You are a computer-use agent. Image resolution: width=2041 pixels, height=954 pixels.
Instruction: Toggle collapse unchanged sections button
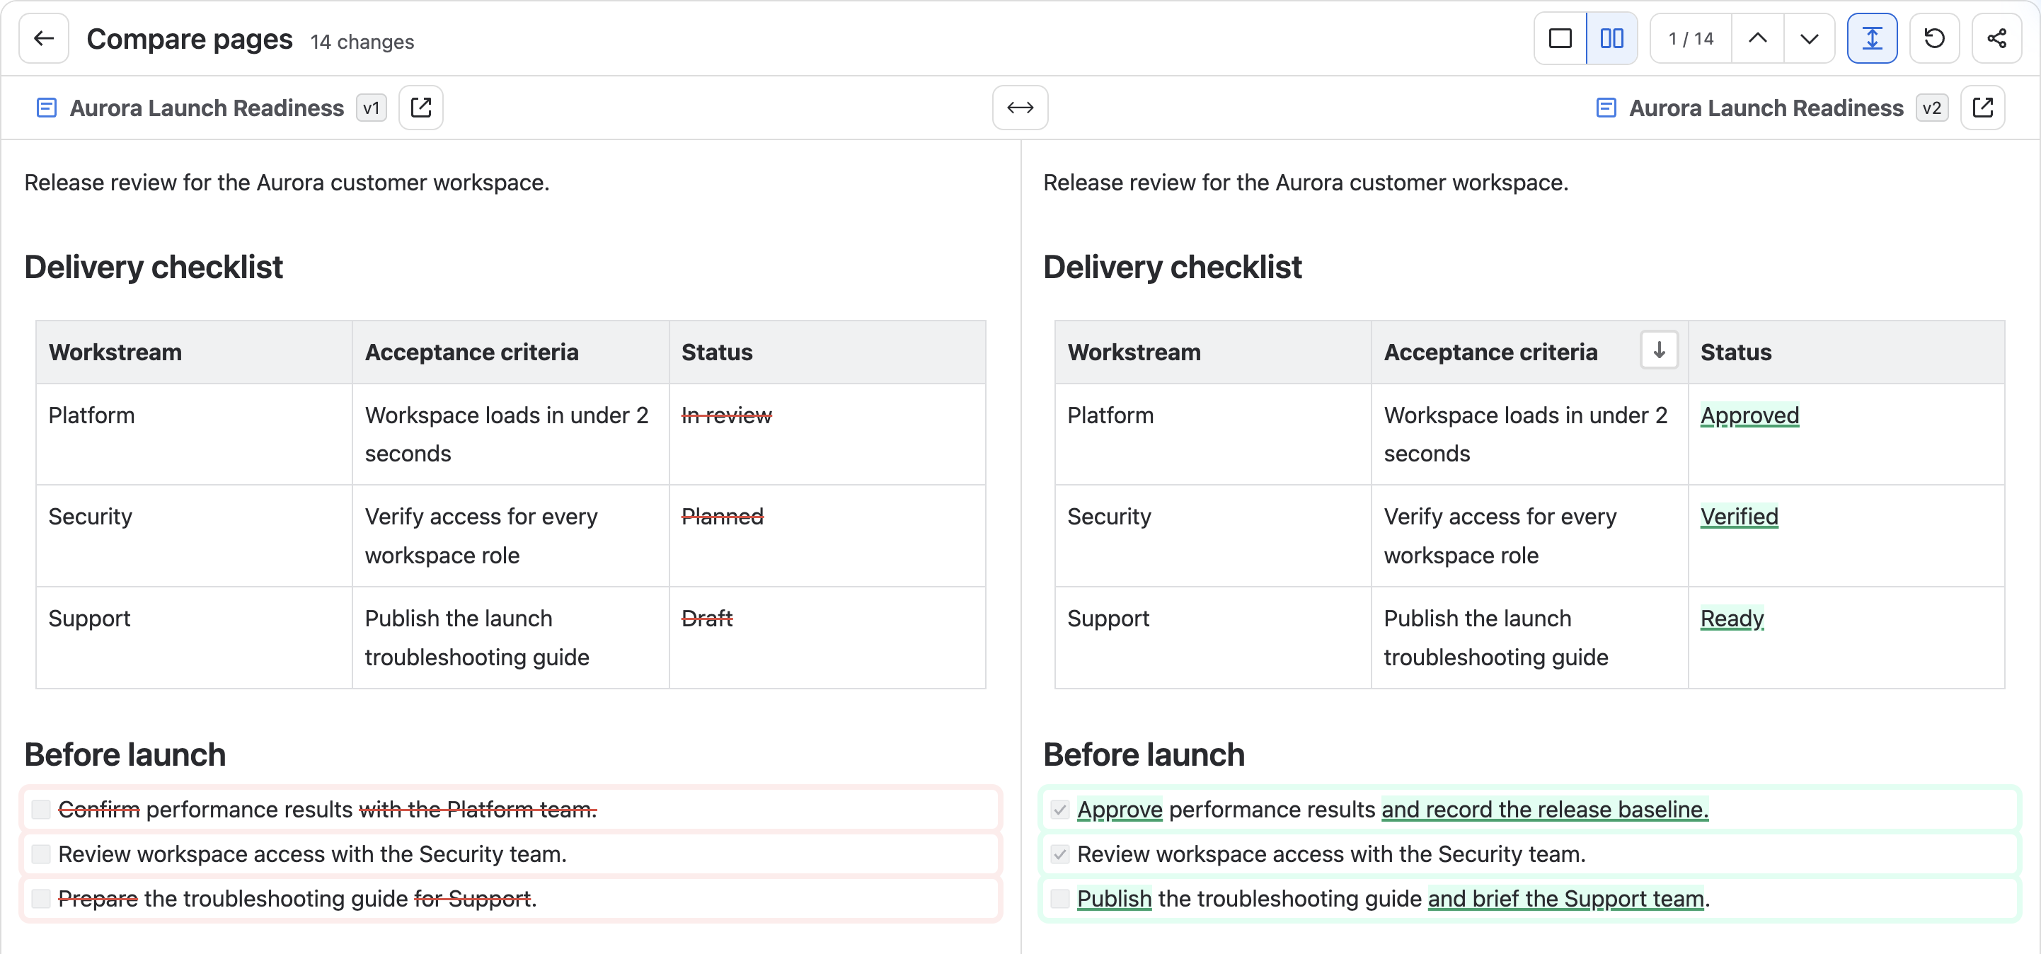click(1873, 38)
